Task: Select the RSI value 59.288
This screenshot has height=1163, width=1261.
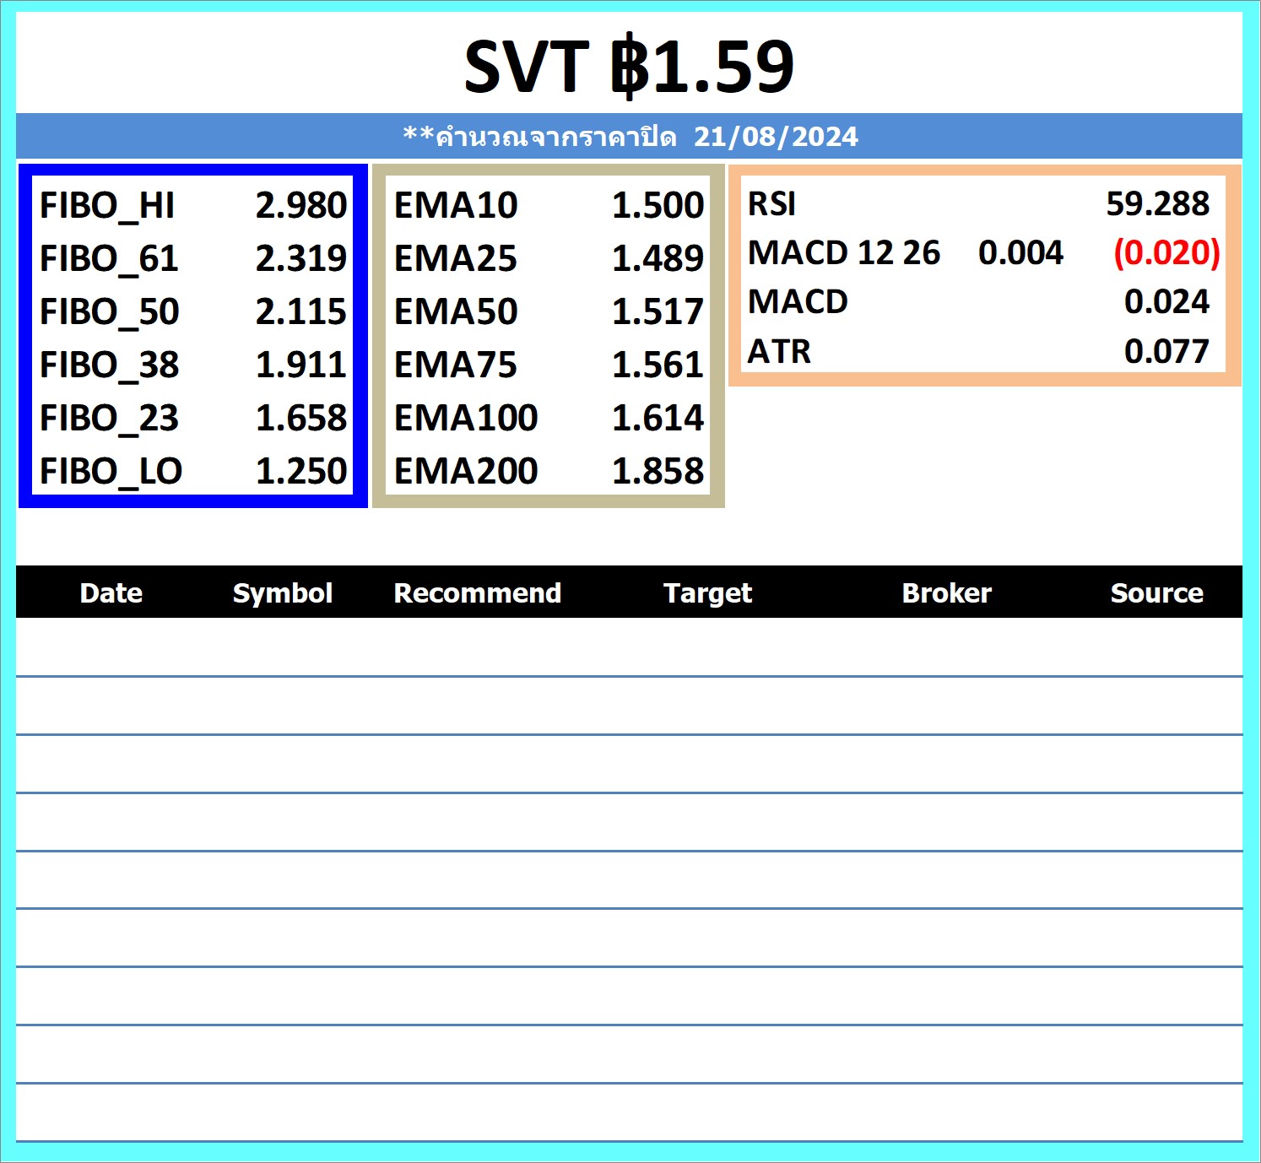Action: 1157,203
